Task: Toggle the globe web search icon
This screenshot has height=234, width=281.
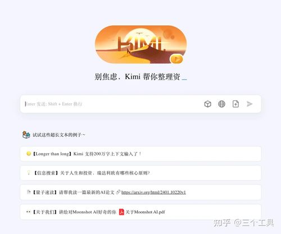Action: (x=221, y=104)
